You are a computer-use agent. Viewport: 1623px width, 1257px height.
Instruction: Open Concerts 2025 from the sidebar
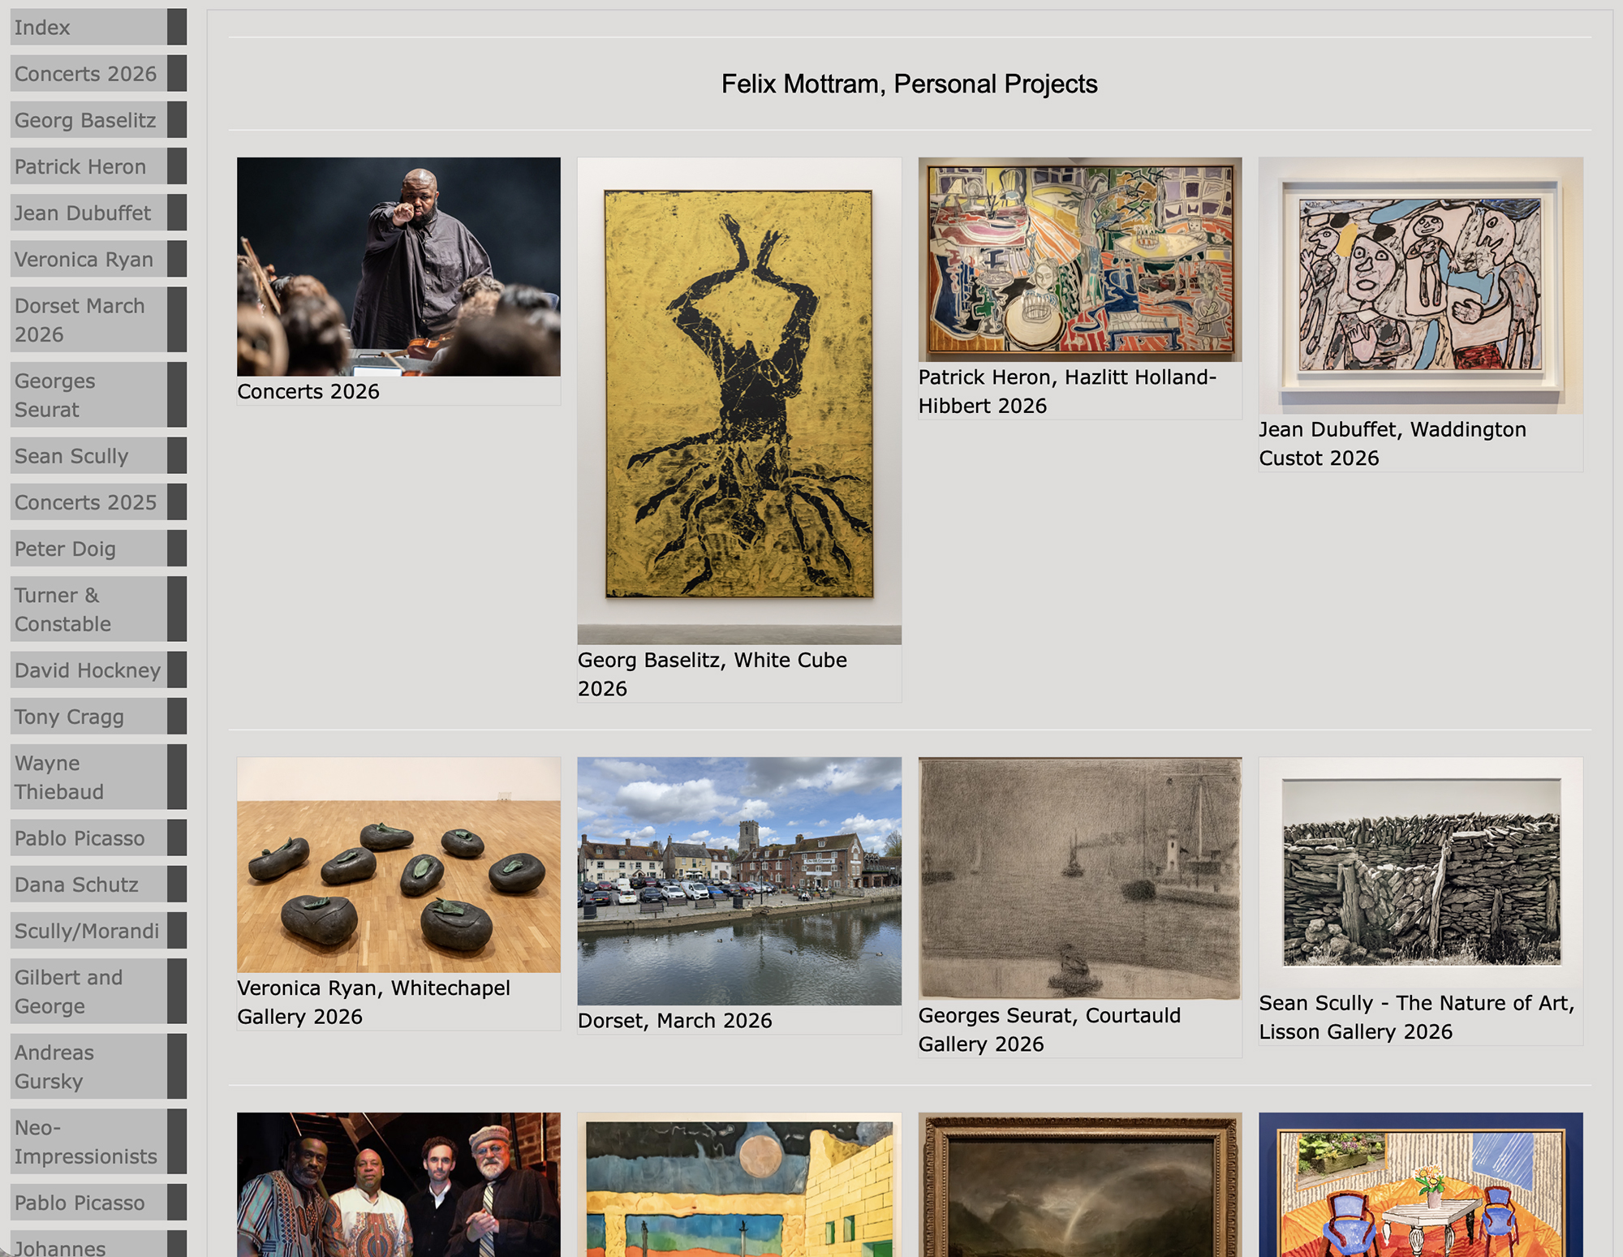tap(98, 502)
